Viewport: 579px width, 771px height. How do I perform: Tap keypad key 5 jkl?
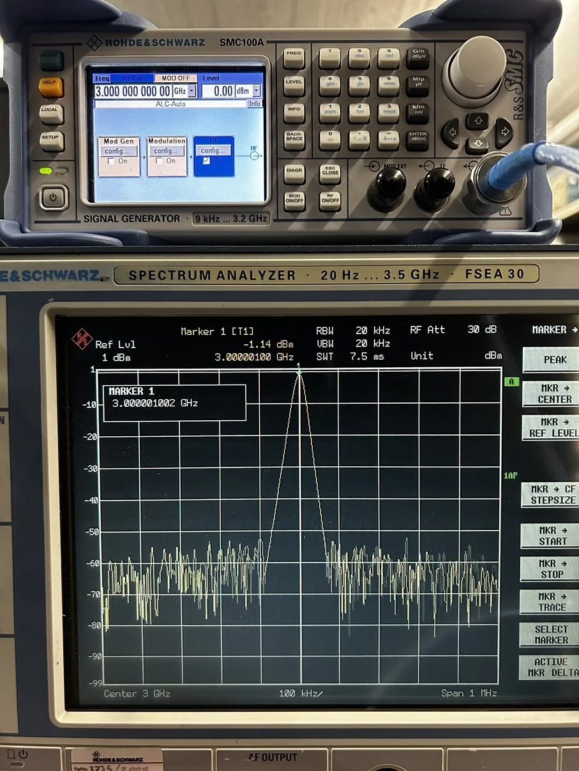tap(359, 85)
